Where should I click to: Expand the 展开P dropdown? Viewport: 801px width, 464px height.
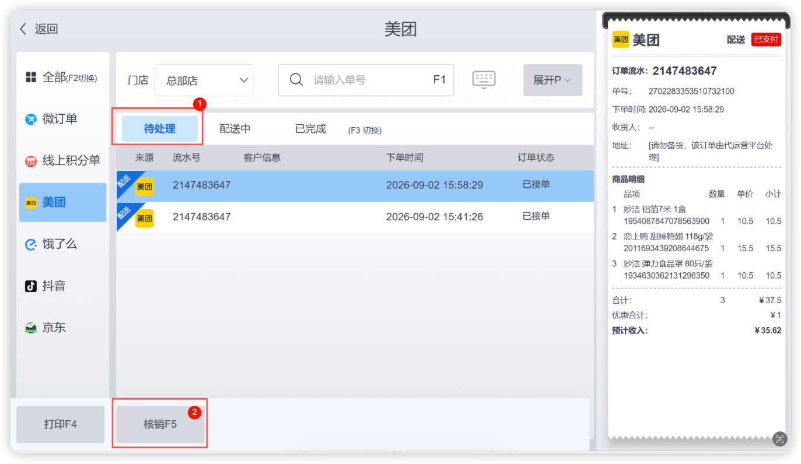pos(552,80)
